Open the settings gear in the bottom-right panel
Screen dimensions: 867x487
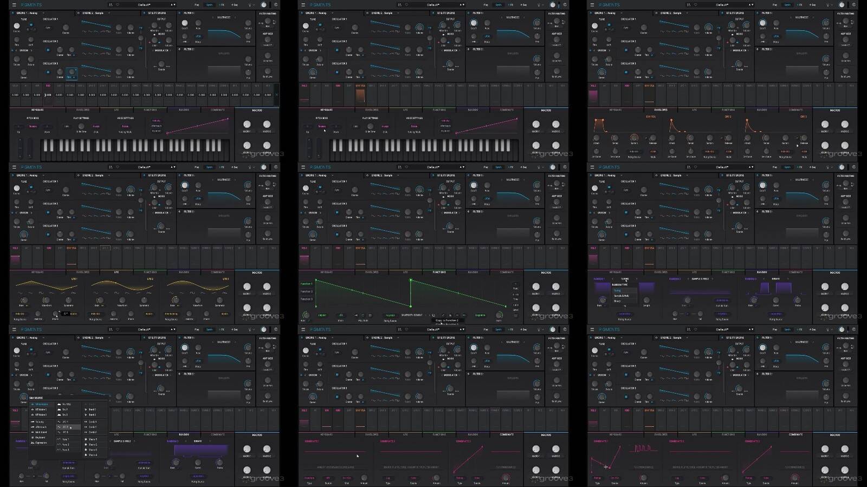(x=853, y=329)
